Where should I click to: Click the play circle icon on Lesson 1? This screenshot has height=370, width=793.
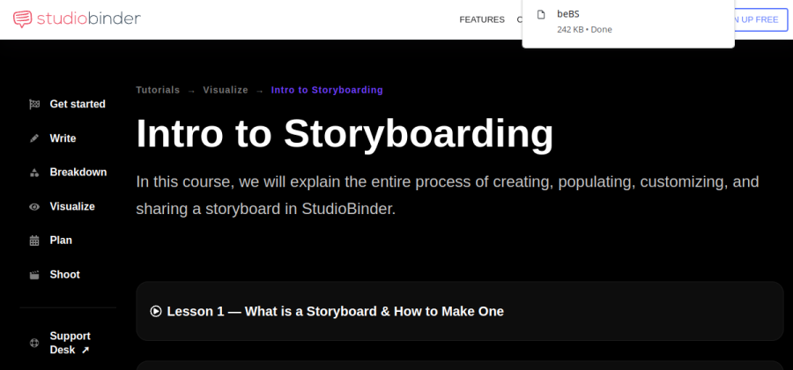coord(156,311)
